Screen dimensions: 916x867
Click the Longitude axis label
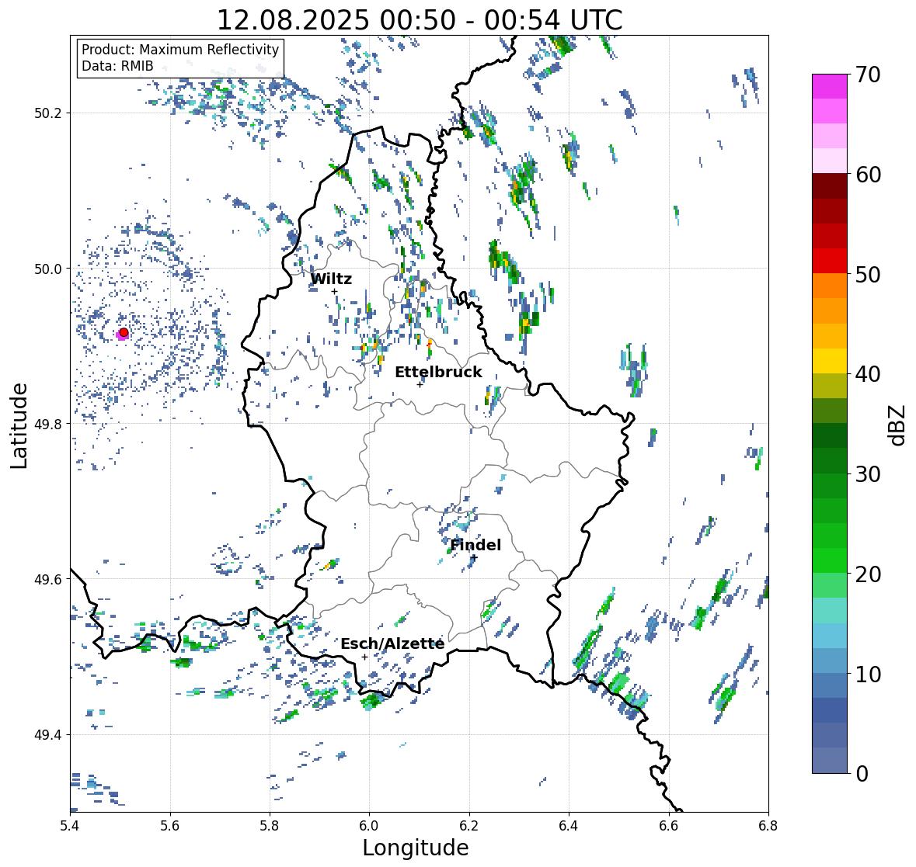[416, 848]
